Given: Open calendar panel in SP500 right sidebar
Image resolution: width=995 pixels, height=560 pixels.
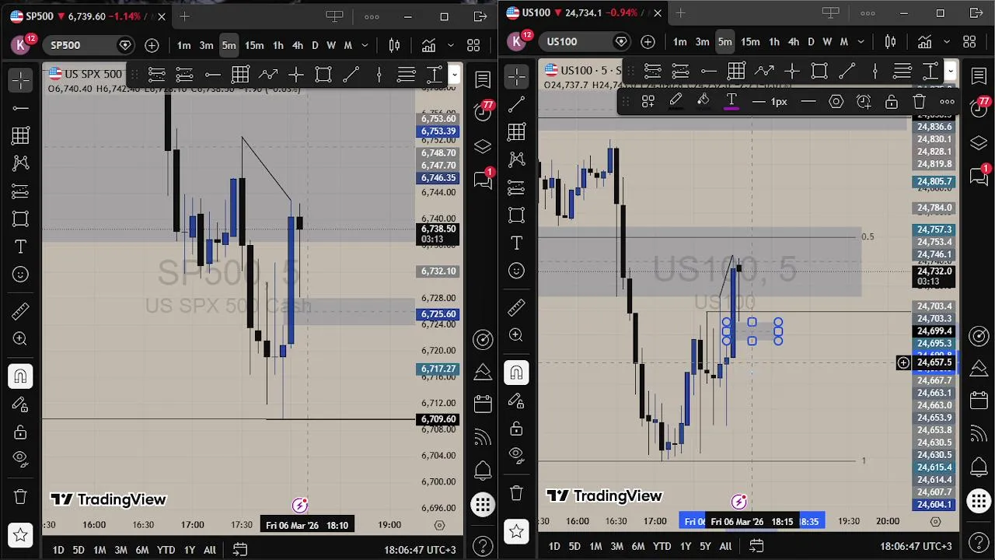Looking at the screenshot, I should pyautogui.click(x=483, y=404).
